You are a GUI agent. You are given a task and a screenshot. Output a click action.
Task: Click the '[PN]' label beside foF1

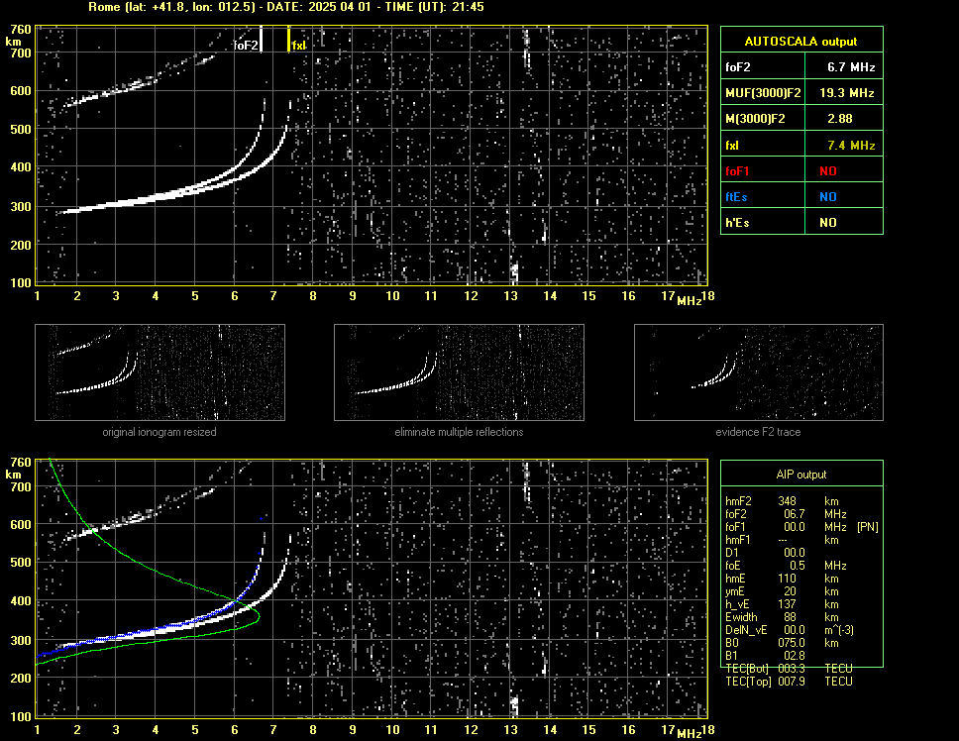[868, 527]
